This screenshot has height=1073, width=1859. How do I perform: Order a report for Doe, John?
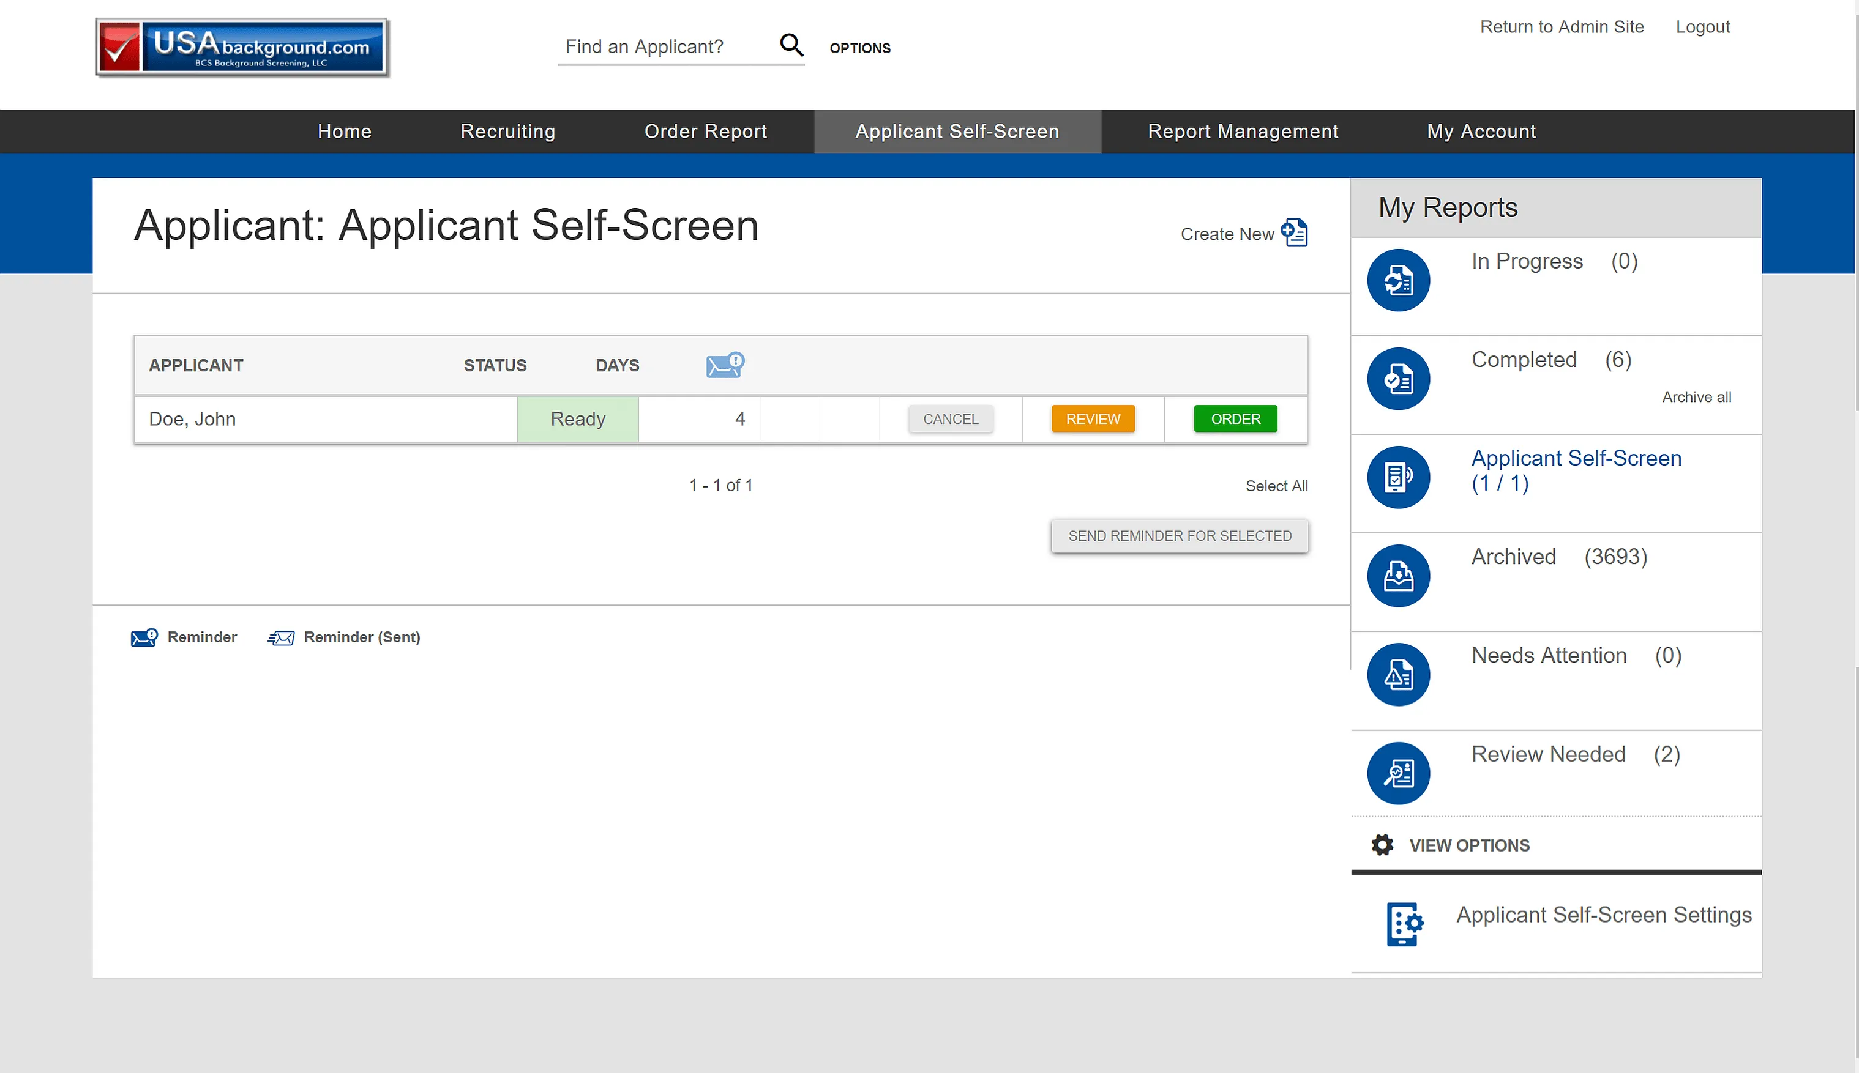1235,418
